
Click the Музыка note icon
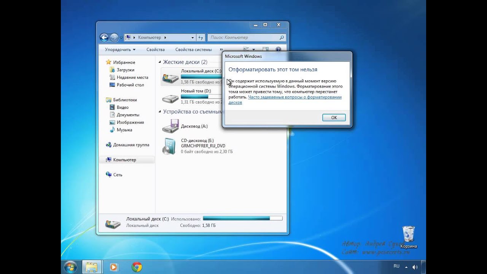tap(112, 130)
